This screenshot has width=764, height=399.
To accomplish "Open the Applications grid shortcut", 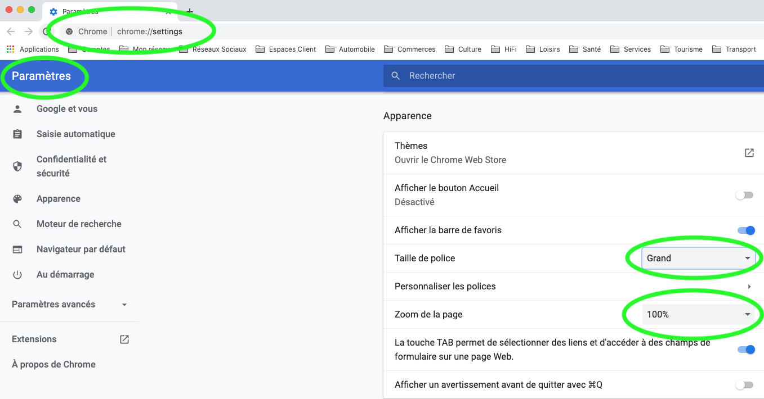I will (33, 49).
